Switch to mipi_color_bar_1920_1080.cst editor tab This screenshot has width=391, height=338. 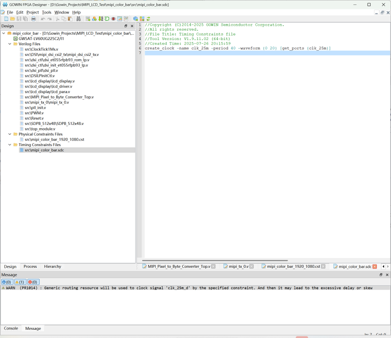tap(293, 266)
